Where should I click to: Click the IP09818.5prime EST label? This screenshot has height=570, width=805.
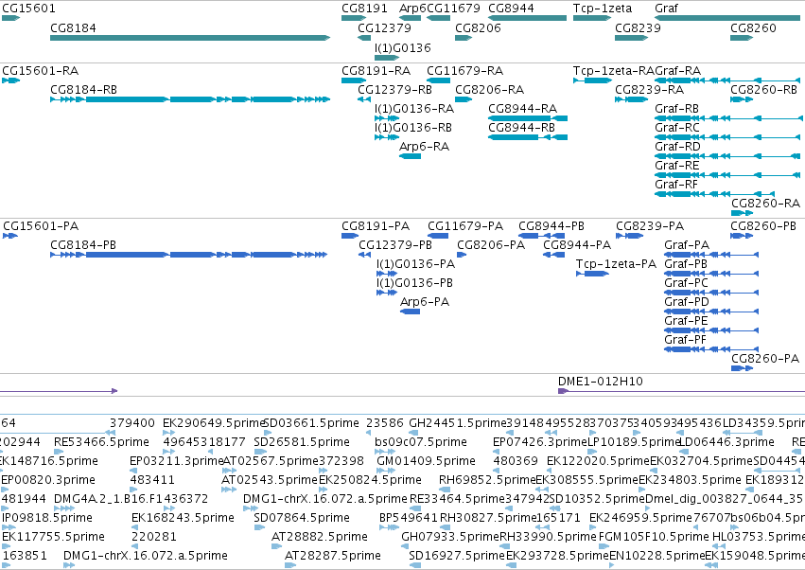click(x=47, y=518)
